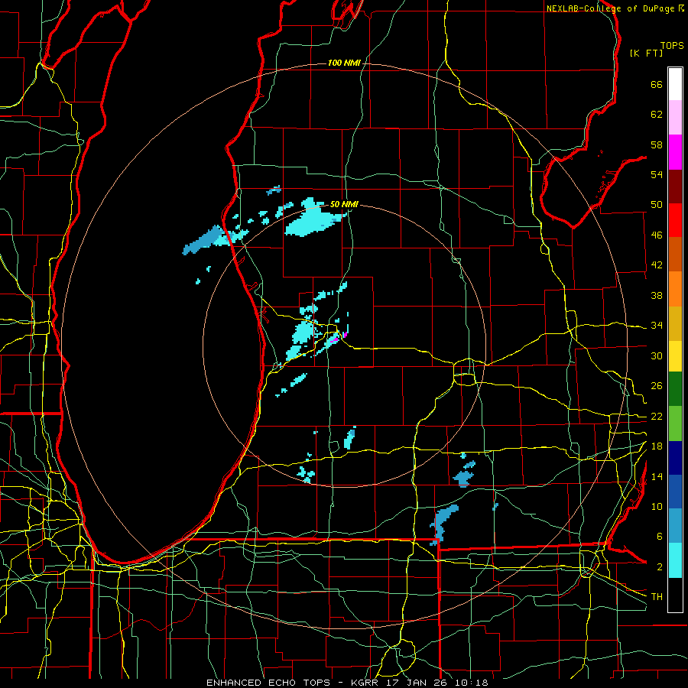Click the blue echo over Lake Michigan's eastern shore
Screen dimensions: 688x688
pos(203,241)
